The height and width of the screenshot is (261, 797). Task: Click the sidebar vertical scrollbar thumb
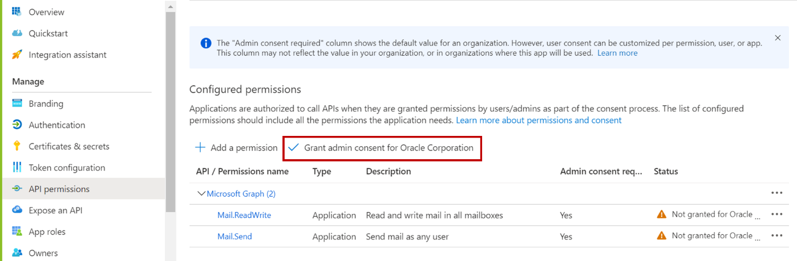pos(171,112)
